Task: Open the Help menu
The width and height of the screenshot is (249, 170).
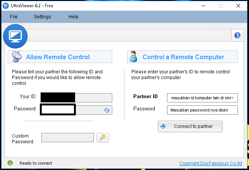Action: pyautogui.click(x=74, y=17)
